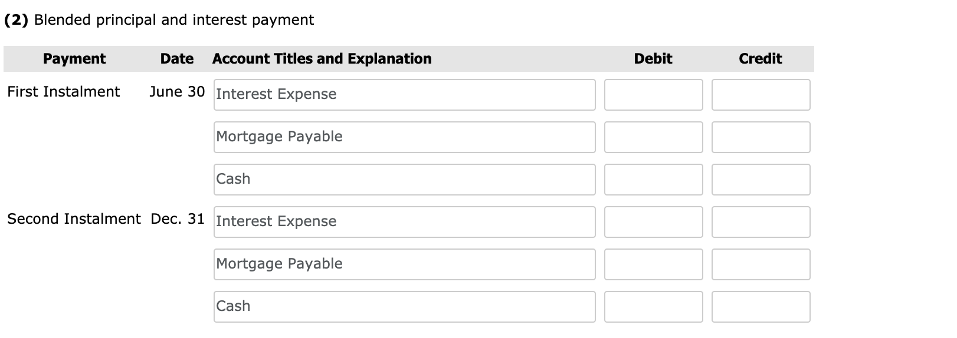Click the Debit column header
Image resolution: width=957 pixels, height=338 pixels.
pyautogui.click(x=653, y=59)
